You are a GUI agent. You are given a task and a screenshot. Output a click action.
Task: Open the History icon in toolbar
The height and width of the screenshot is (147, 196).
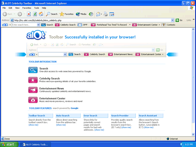pos(91,14)
